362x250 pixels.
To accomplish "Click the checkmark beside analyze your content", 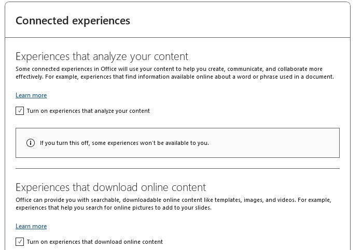I will [20, 111].
